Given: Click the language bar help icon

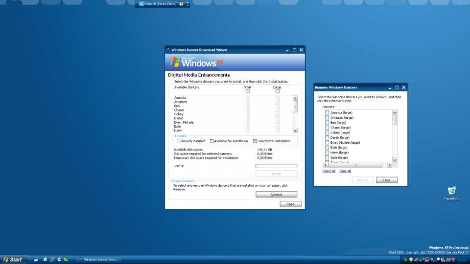Looking at the screenshot, I should point(181,4).
